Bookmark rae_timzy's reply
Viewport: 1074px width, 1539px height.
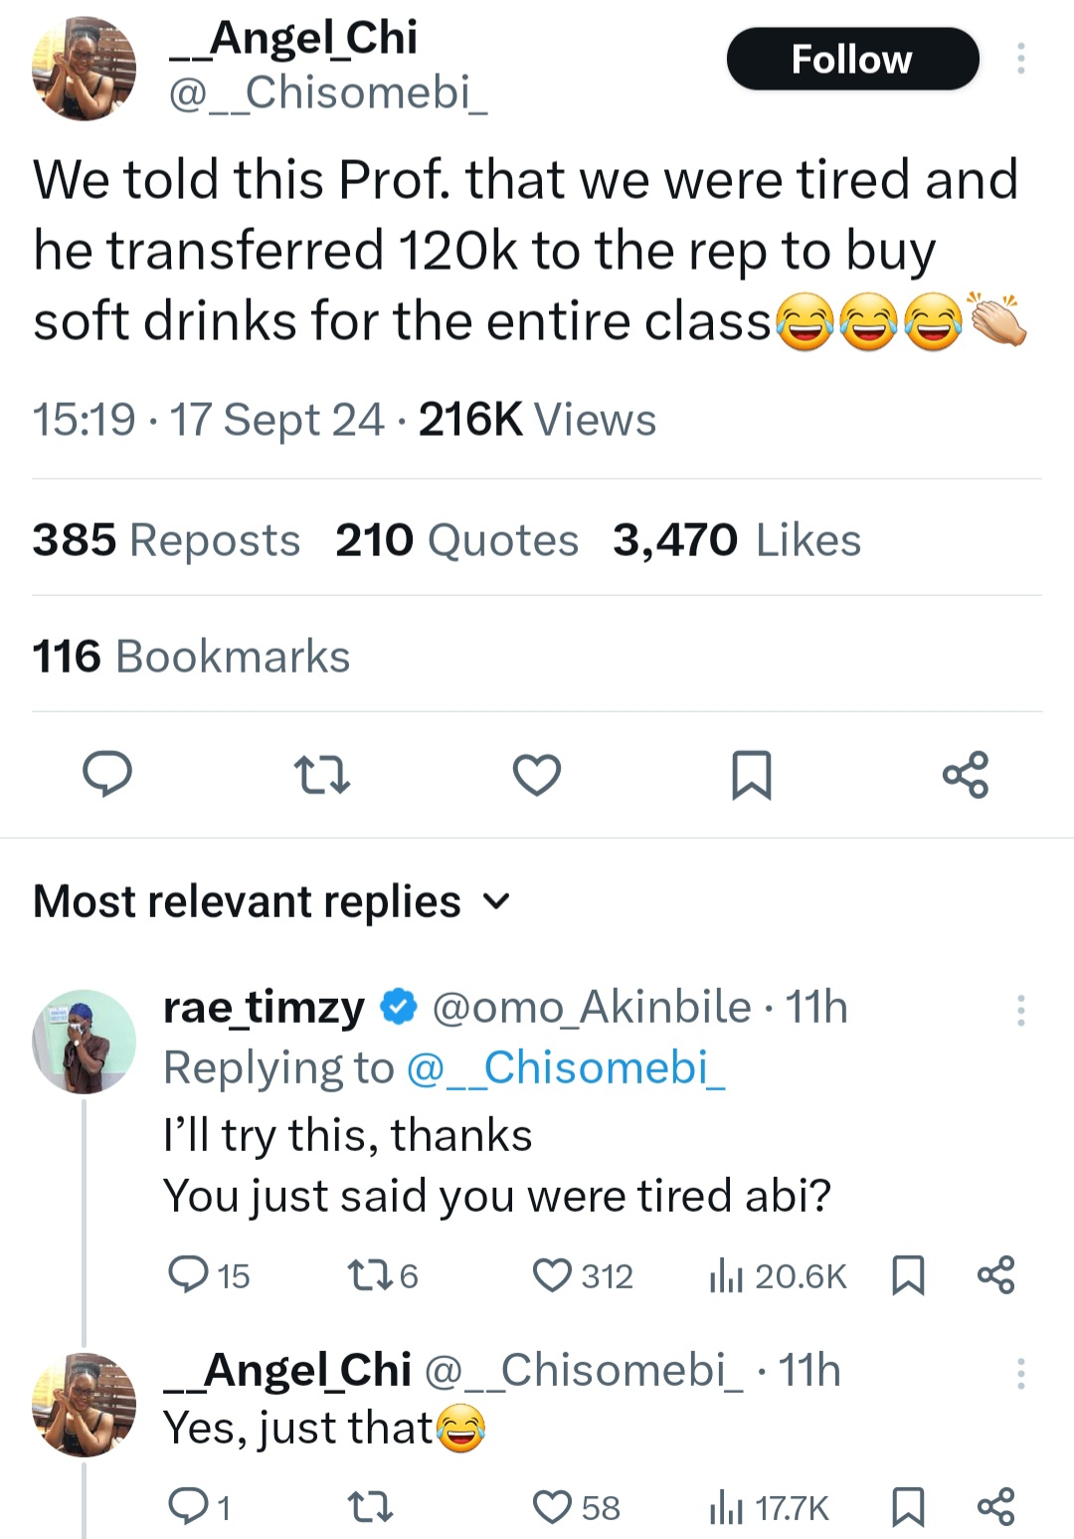point(908,1275)
